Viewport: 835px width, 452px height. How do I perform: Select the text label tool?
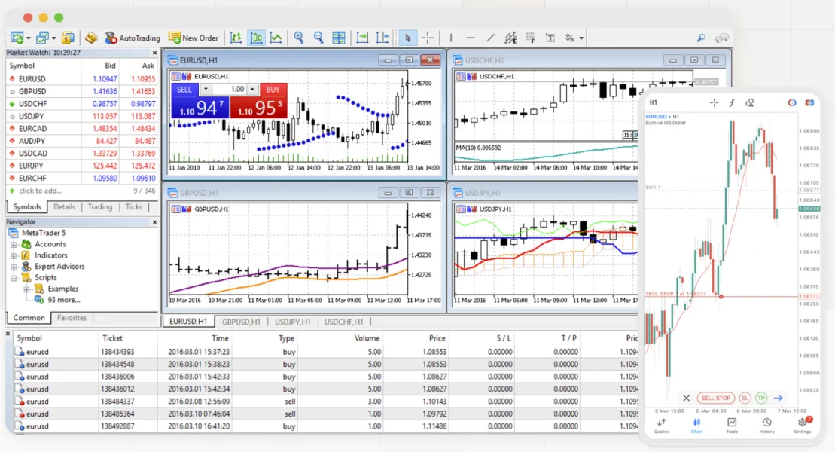[550, 38]
